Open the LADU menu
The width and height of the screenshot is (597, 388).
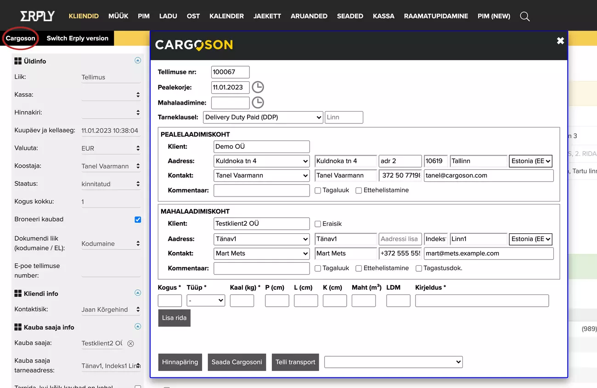point(168,16)
